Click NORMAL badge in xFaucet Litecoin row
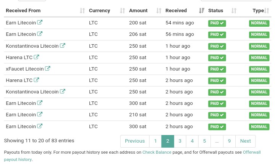This screenshot has height=164, width=275. 259,69
